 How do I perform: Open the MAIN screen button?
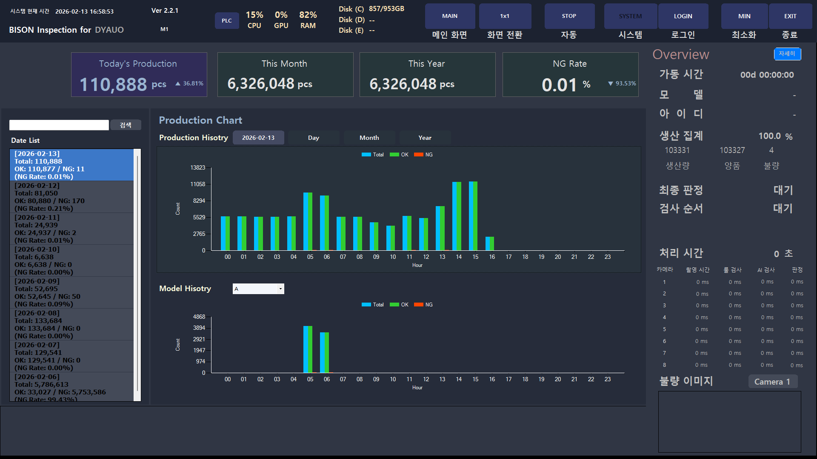450,16
